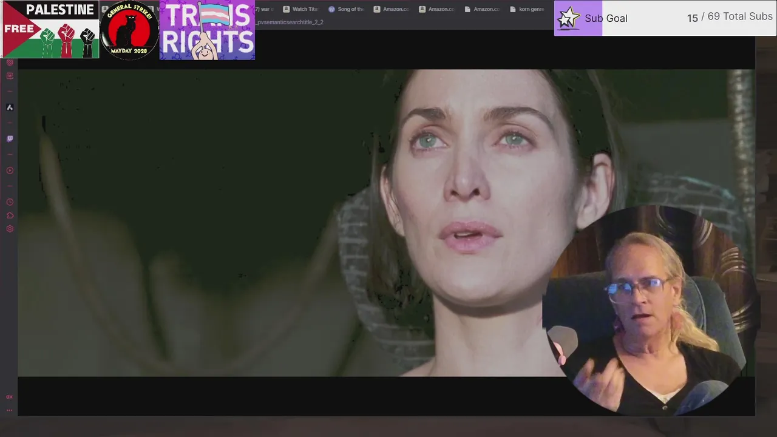Click the white A-shaped icon in the sidebar
Image resolution: width=777 pixels, height=437 pixels.
pyautogui.click(x=10, y=107)
